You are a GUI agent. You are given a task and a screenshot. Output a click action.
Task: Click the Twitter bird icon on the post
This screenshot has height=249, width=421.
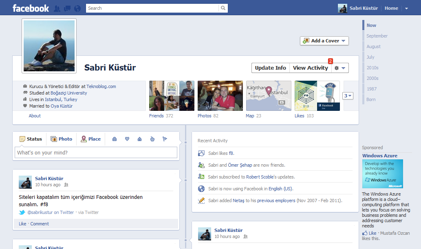click(22, 212)
